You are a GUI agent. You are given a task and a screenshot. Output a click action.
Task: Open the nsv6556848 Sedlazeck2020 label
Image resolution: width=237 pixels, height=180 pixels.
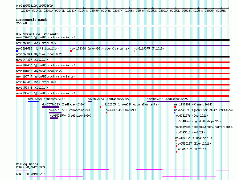point(37,43)
